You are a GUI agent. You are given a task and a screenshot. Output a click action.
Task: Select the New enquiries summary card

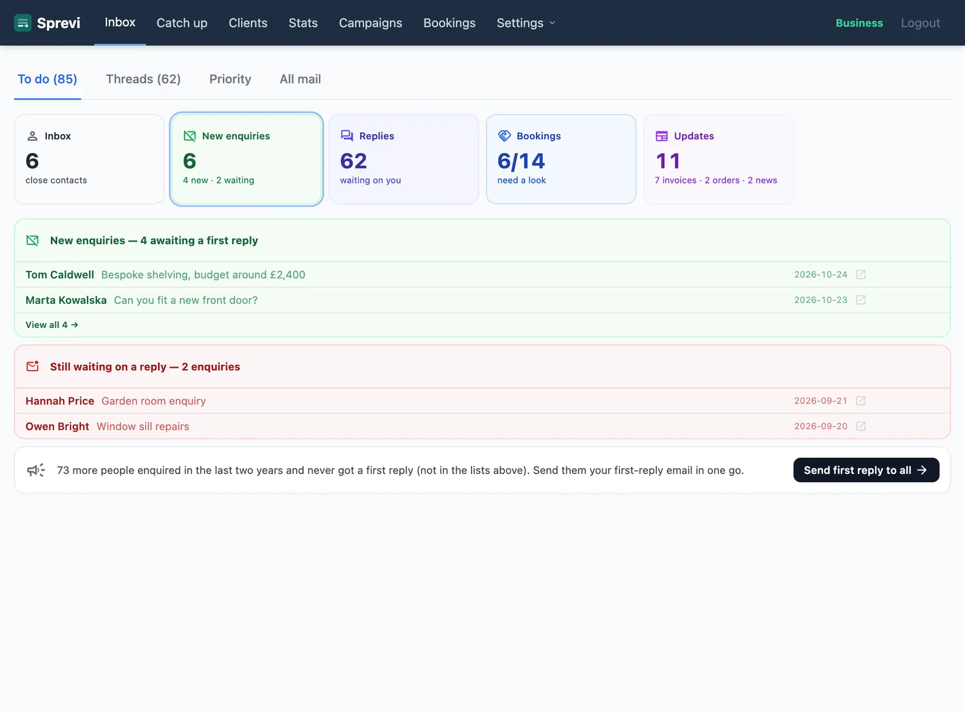[246, 159]
